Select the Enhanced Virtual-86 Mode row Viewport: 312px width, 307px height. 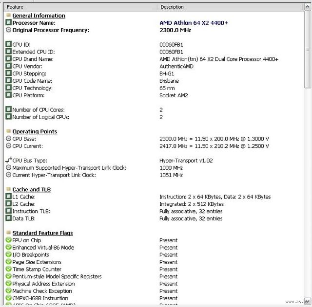pyautogui.click(x=153, y=248)
